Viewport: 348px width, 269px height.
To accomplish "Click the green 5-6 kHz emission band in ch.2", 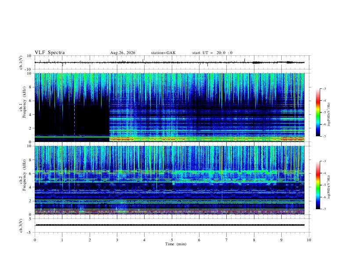I will pyautogui.click(x=224, y=177).
